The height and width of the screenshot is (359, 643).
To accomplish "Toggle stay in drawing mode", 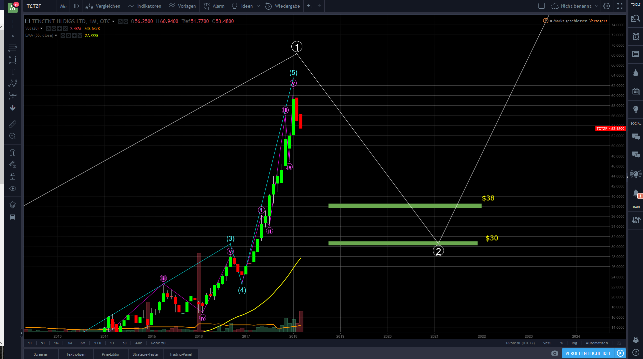I will coord(13,165).
